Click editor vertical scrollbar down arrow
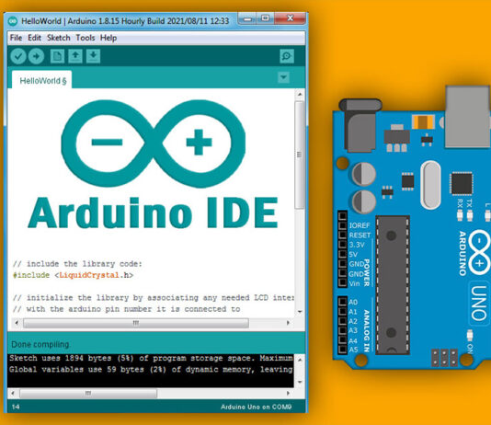 coord(300,312)
